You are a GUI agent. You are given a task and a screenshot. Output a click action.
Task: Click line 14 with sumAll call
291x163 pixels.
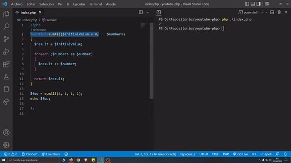(56, 94)
